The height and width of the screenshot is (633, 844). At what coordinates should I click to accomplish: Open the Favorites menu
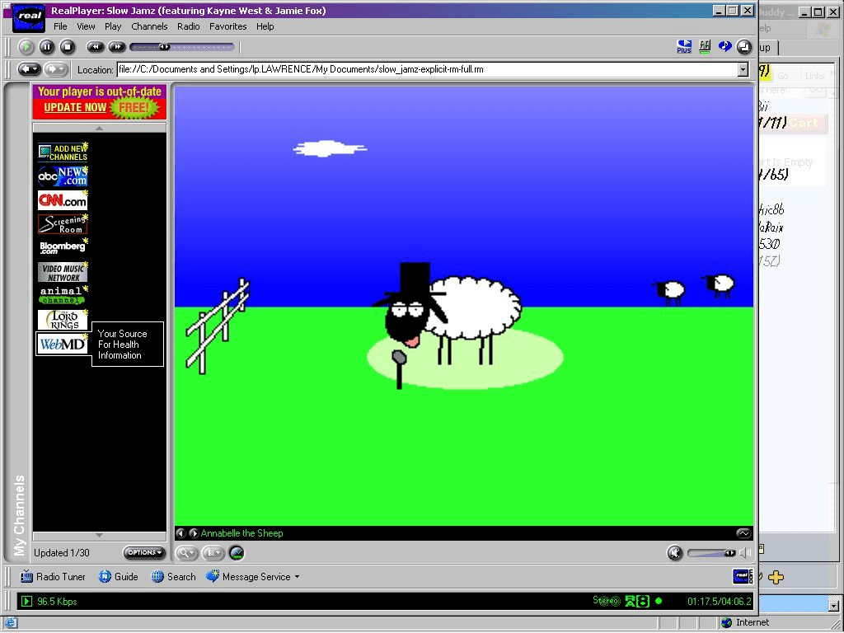point(227,26)
